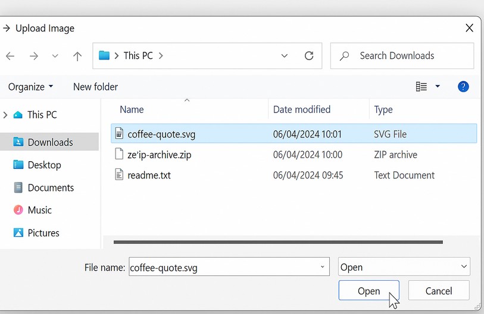
Task: Open recent locations chevron next to forward arrow
Action: (55, 56)
